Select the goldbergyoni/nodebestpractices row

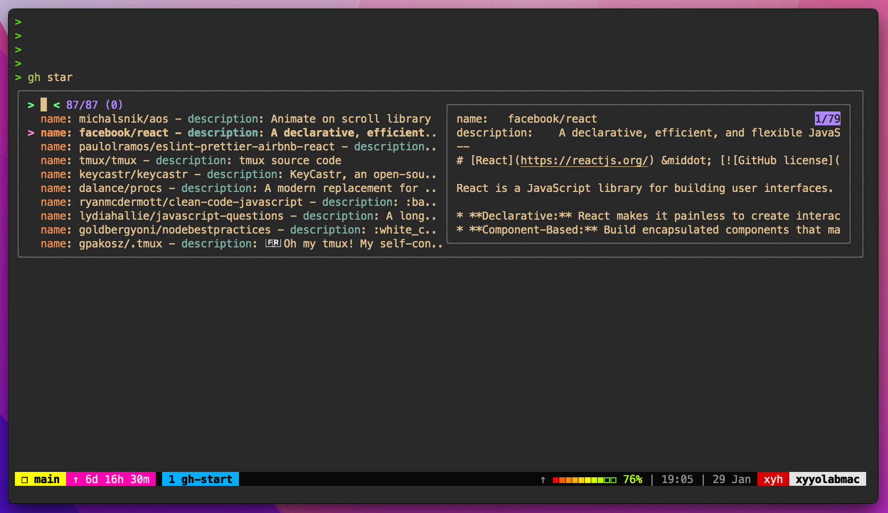pyautogui.click(x=238, y=230)
